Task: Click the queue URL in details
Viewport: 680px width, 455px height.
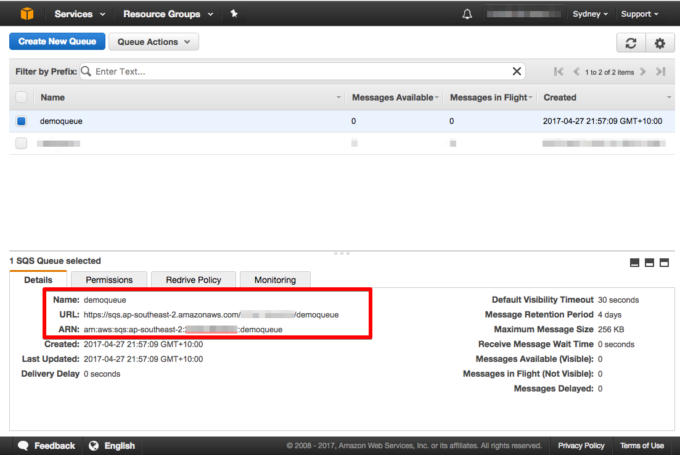Action: pyautogui.click(x=211, y=314)
